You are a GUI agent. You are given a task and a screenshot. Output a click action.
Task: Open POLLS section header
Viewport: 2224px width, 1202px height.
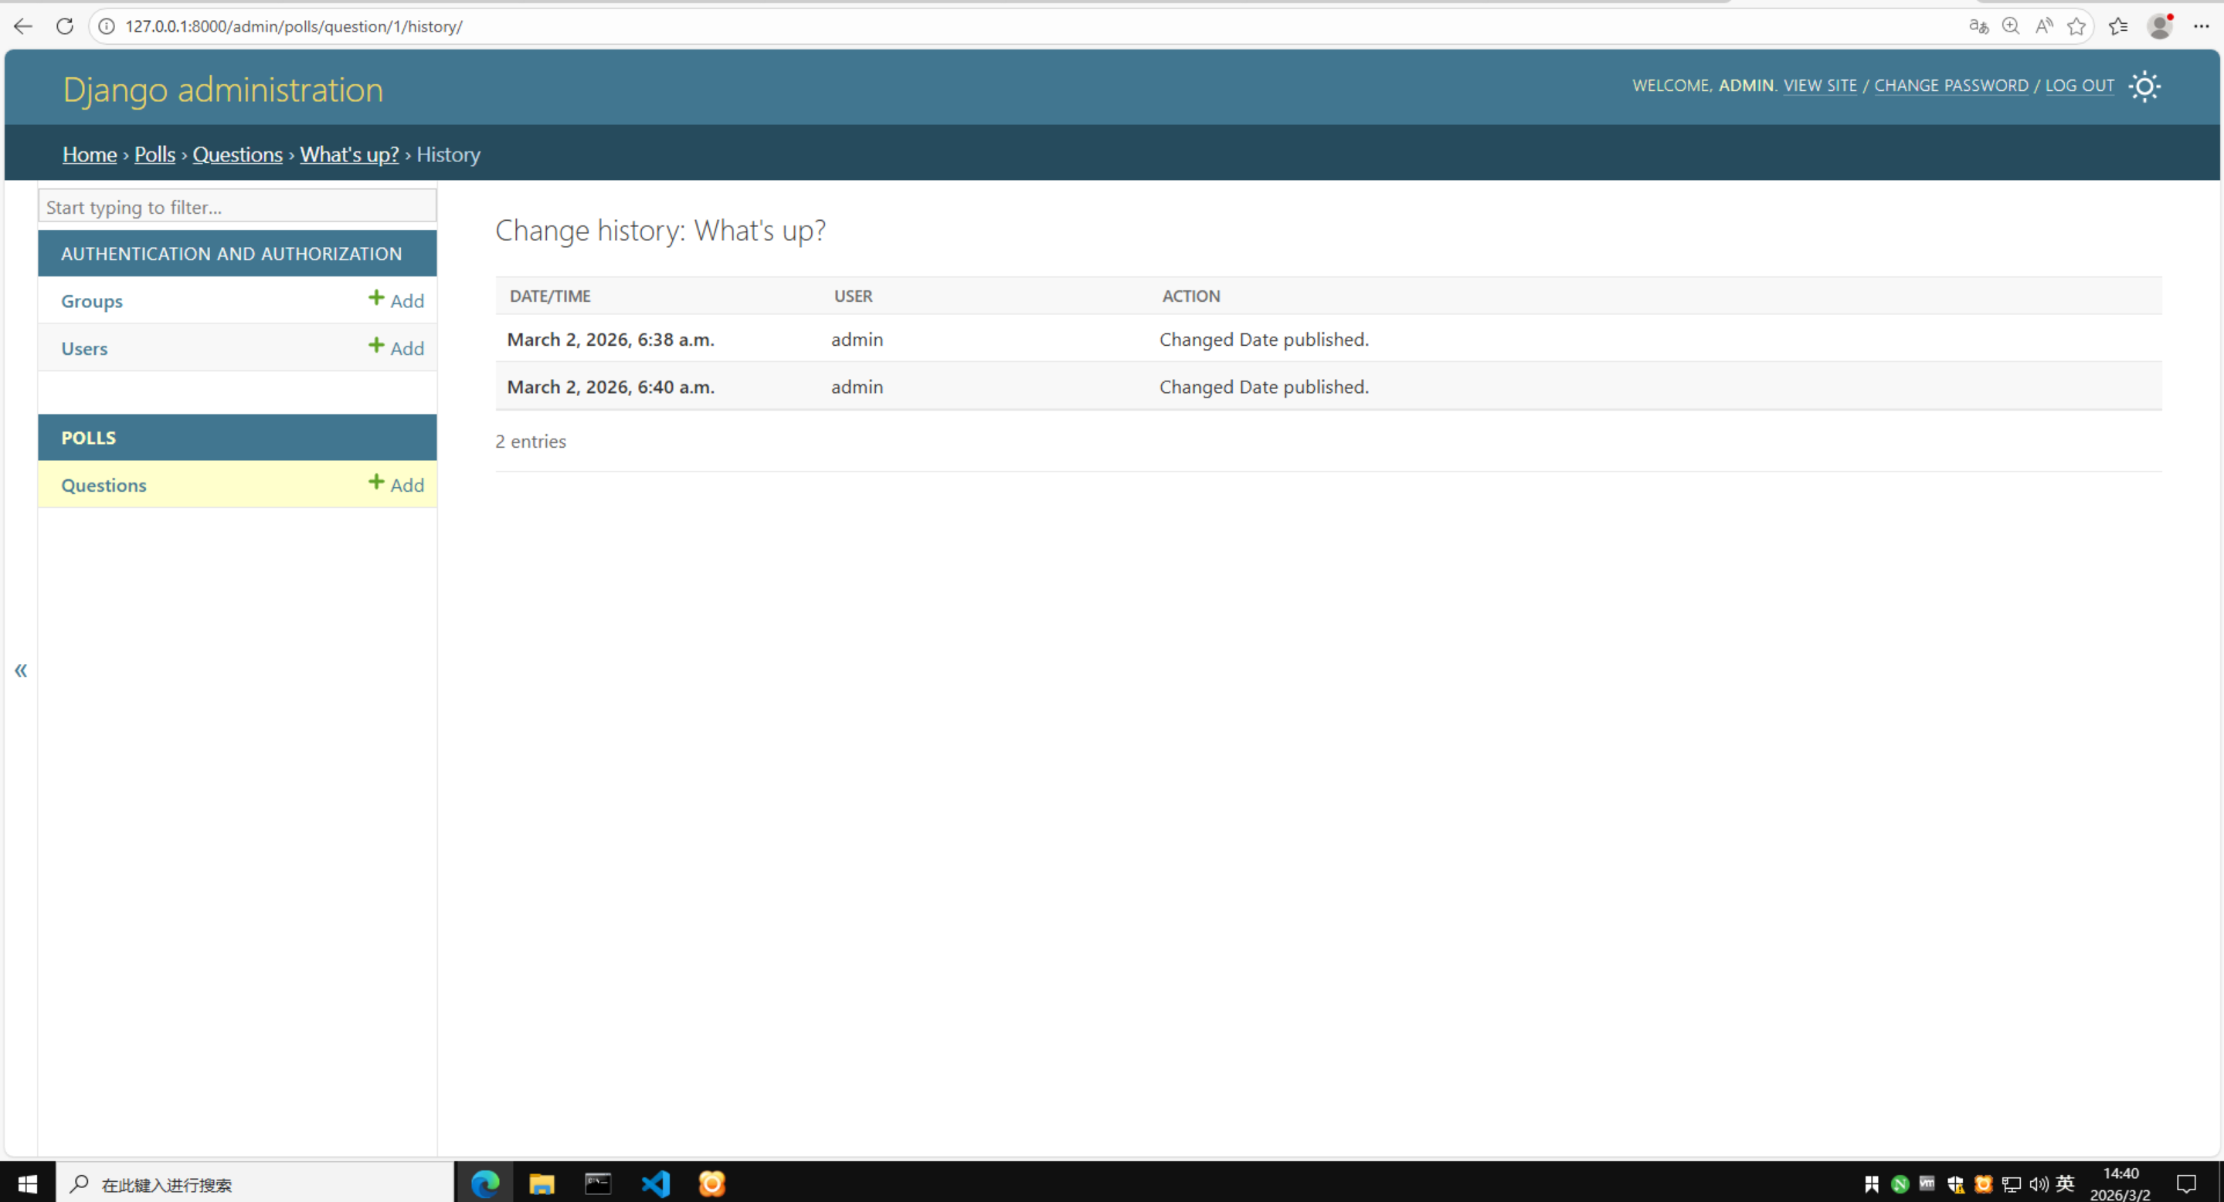88,438
